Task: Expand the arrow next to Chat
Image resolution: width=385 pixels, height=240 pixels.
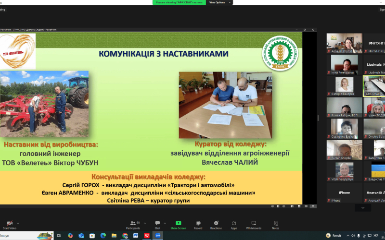Action: tap(165, 223)
